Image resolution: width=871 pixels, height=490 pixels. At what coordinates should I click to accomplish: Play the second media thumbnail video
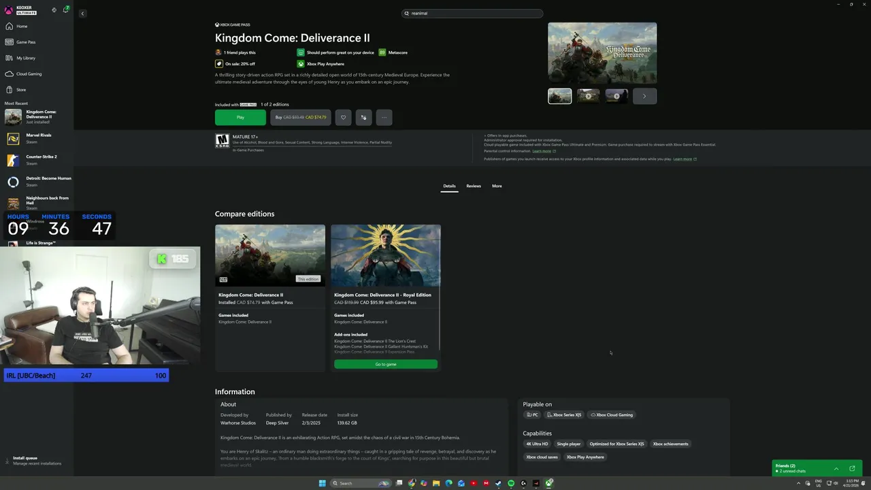589,96
